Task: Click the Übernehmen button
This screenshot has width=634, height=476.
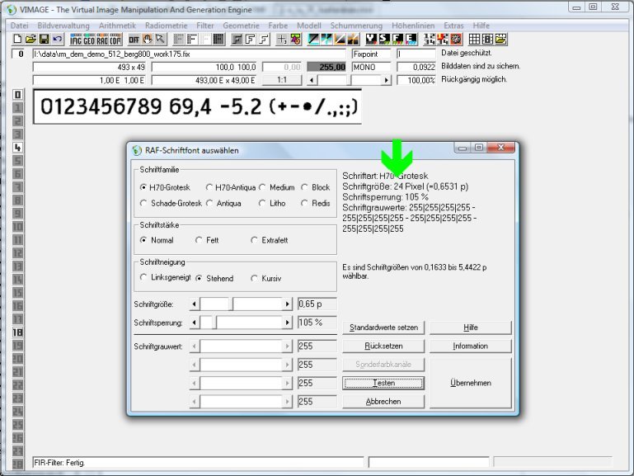Action: click(x=471, y=383)
